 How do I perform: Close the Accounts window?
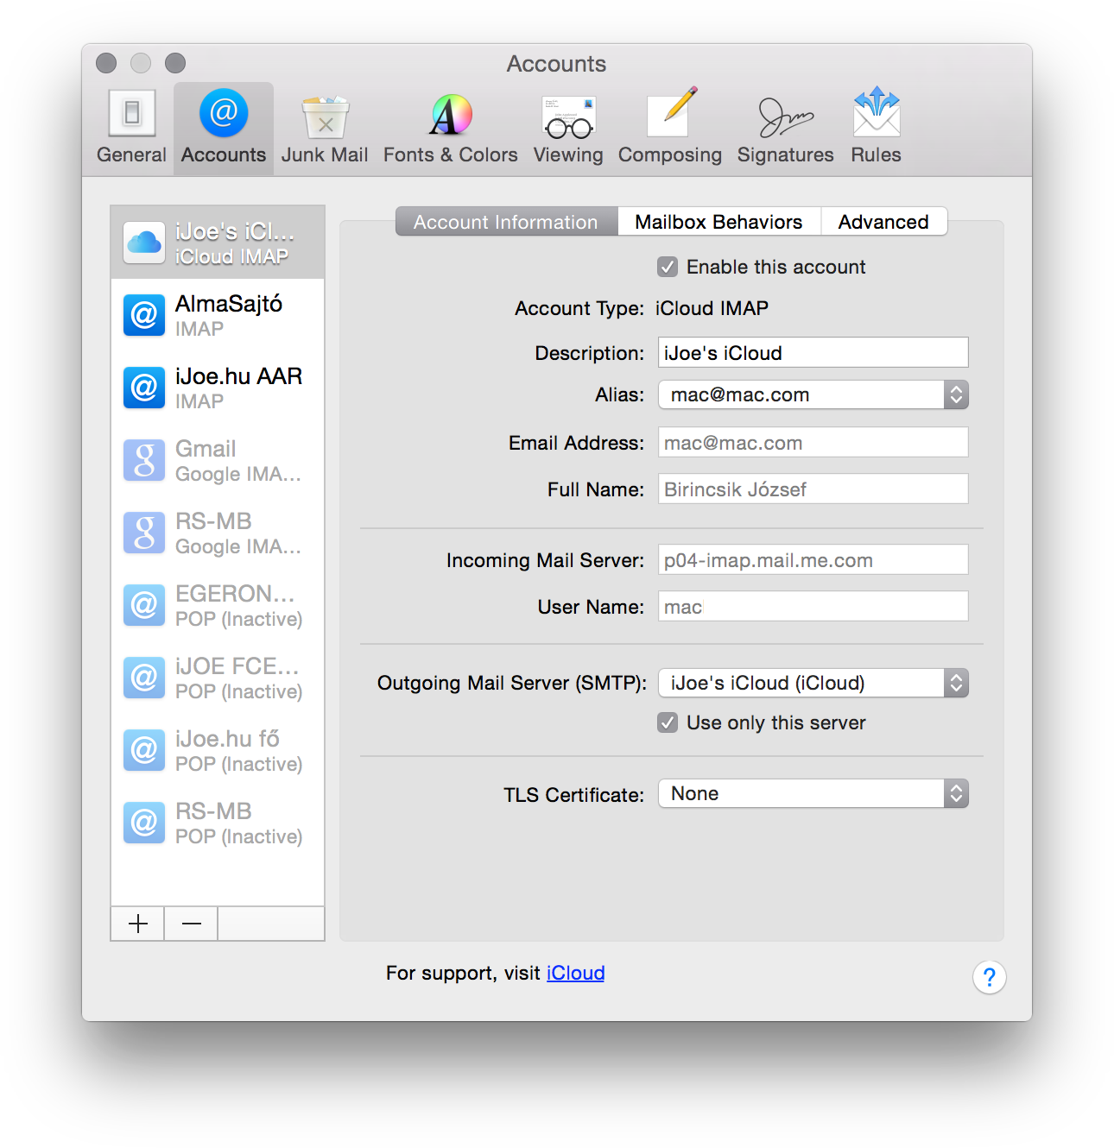(106, 63)
